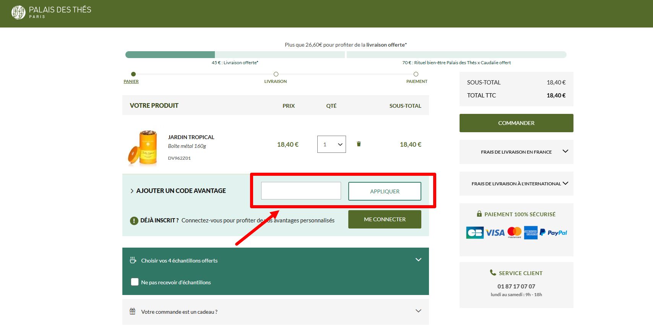The height and width of the screenshot is (329, 653).
Task: Click the 'Boîte métal 160g' text
Action: point(187,146)
